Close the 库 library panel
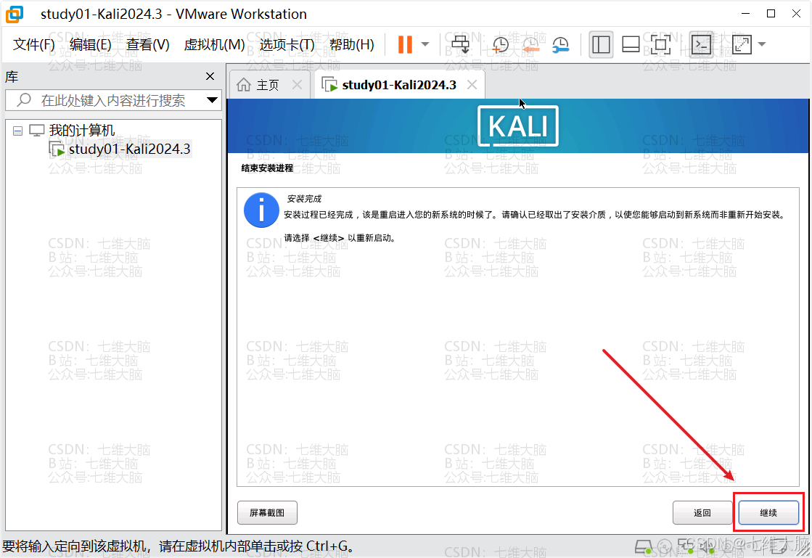The image size is (812, 558). point(210,77)
